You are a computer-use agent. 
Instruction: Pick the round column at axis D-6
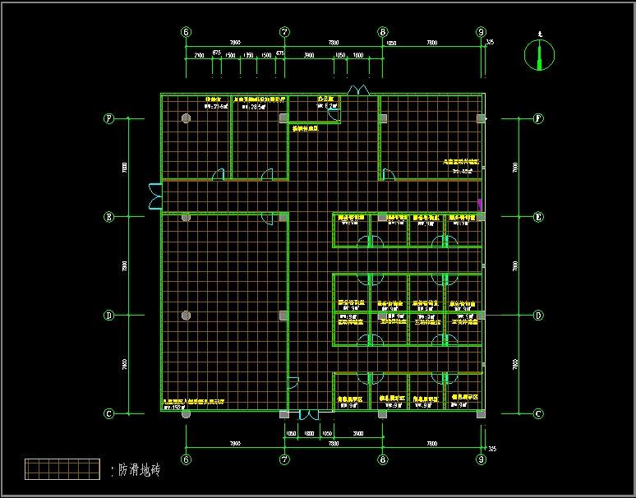click(187, 316)
